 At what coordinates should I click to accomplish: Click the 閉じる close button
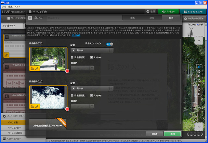pyautogui.click(x=154, y=134)
